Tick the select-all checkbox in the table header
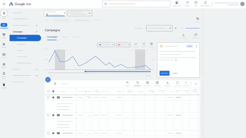The width and height of the screenshot is (246, 138). pos(48,91)
